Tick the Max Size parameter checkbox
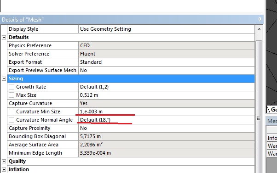 pos(12,95)
